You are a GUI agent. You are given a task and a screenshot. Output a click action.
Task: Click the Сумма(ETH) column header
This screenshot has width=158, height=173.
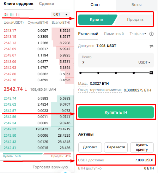(x=38, y=23)
